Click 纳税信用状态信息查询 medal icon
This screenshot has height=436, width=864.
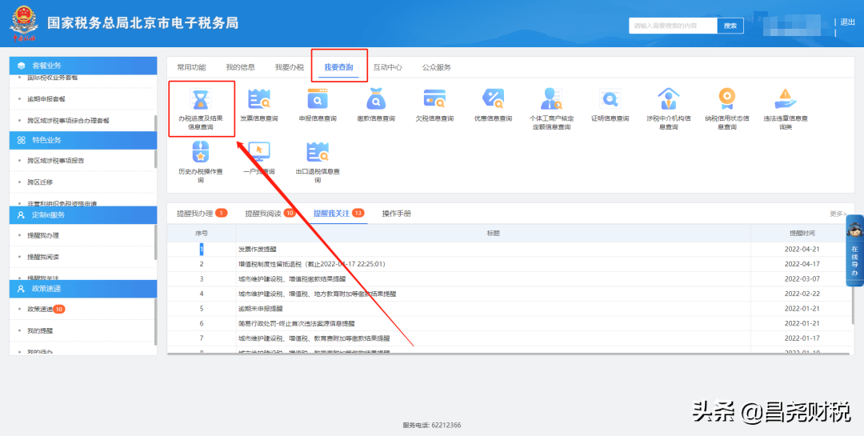pos(726,100)
